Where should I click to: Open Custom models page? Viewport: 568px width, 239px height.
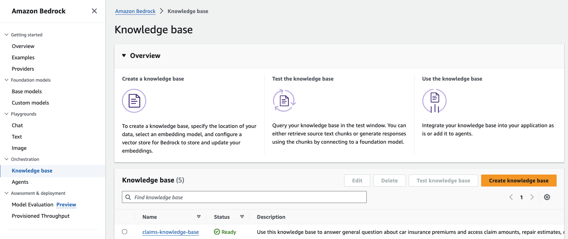(30, 103)
